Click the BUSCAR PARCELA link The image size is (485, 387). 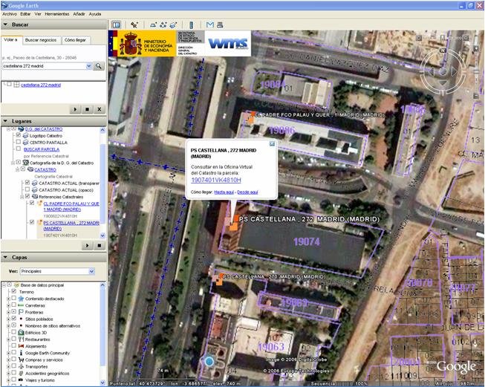[42, 149]
